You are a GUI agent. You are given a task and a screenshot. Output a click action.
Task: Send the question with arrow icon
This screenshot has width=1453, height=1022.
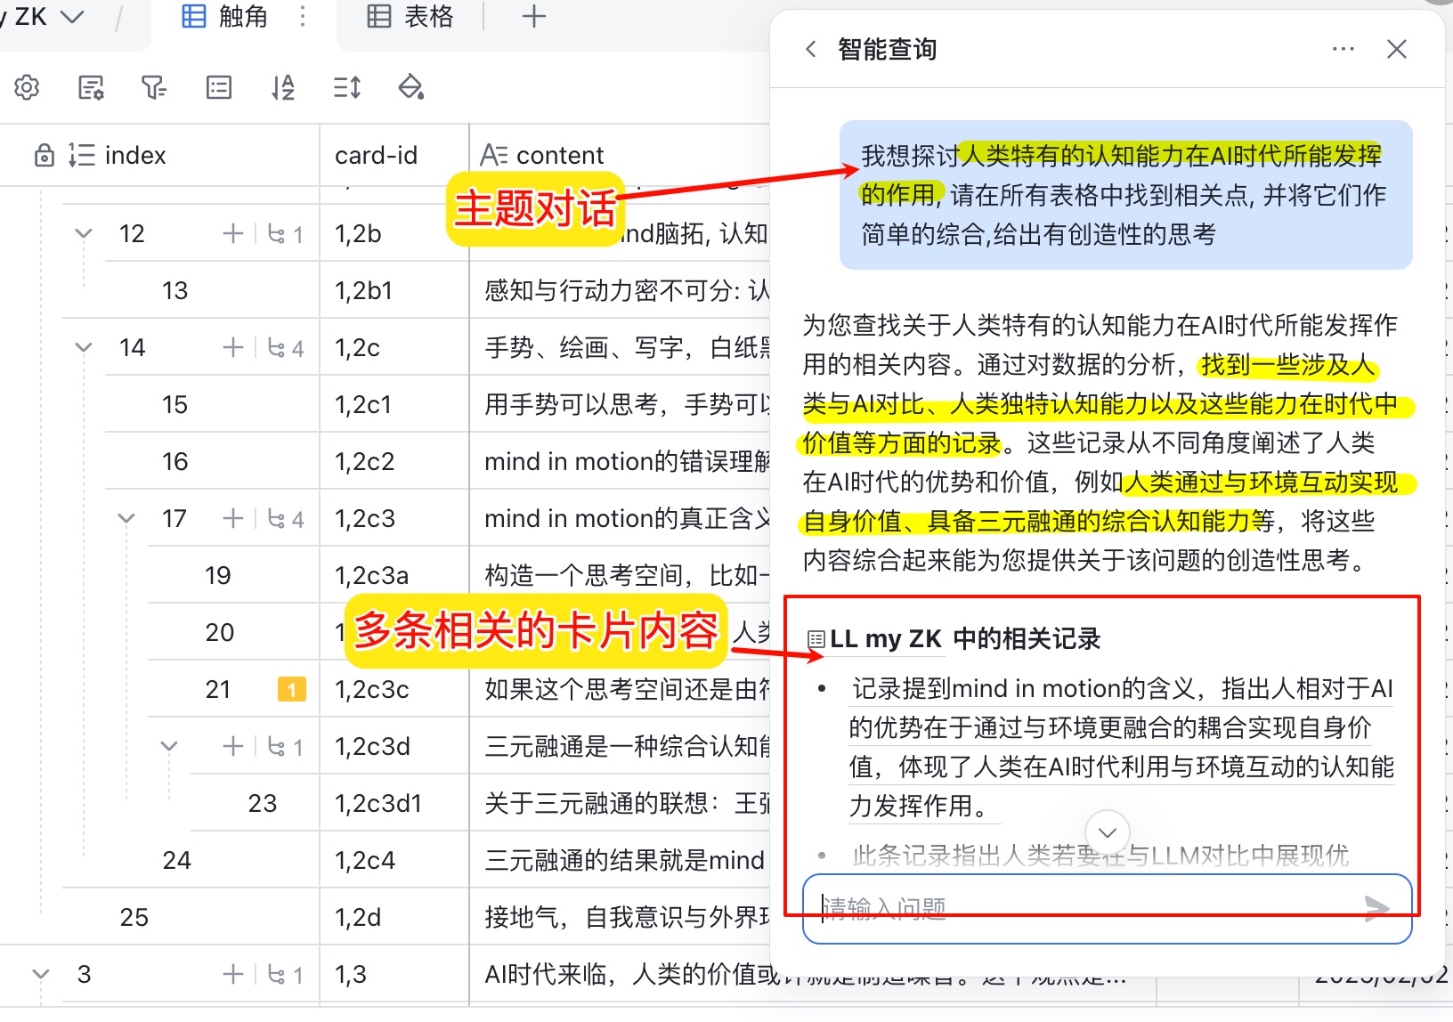[x=1376, y=908]
